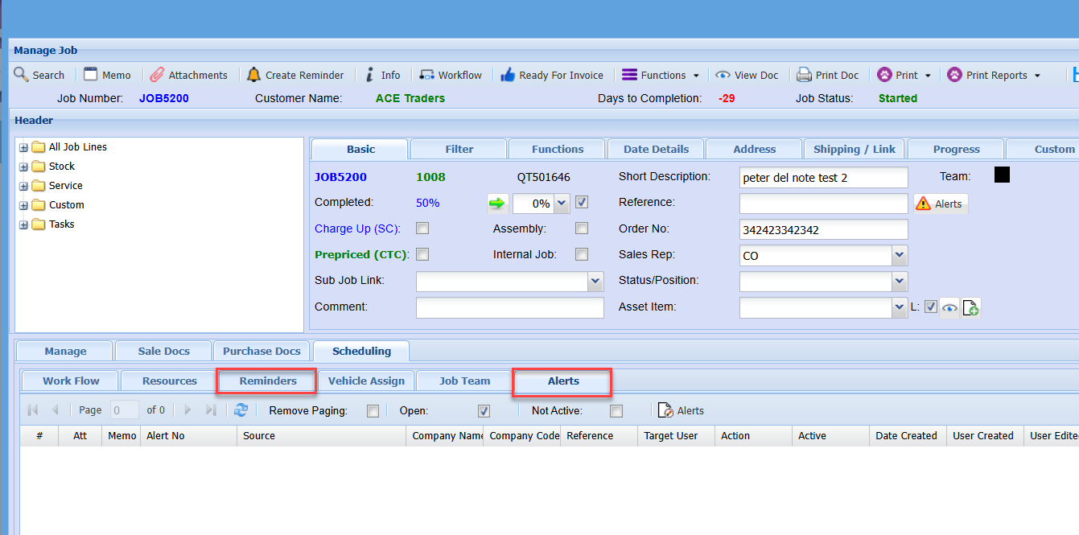1079x535 pixels.
Task: Switch to the Date Details tab
Action: (656, 149)
